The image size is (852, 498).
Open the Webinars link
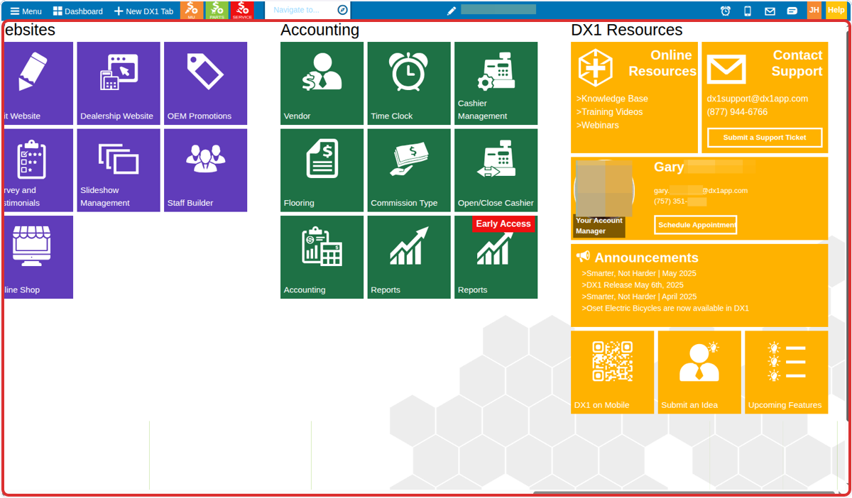[597, 126]
